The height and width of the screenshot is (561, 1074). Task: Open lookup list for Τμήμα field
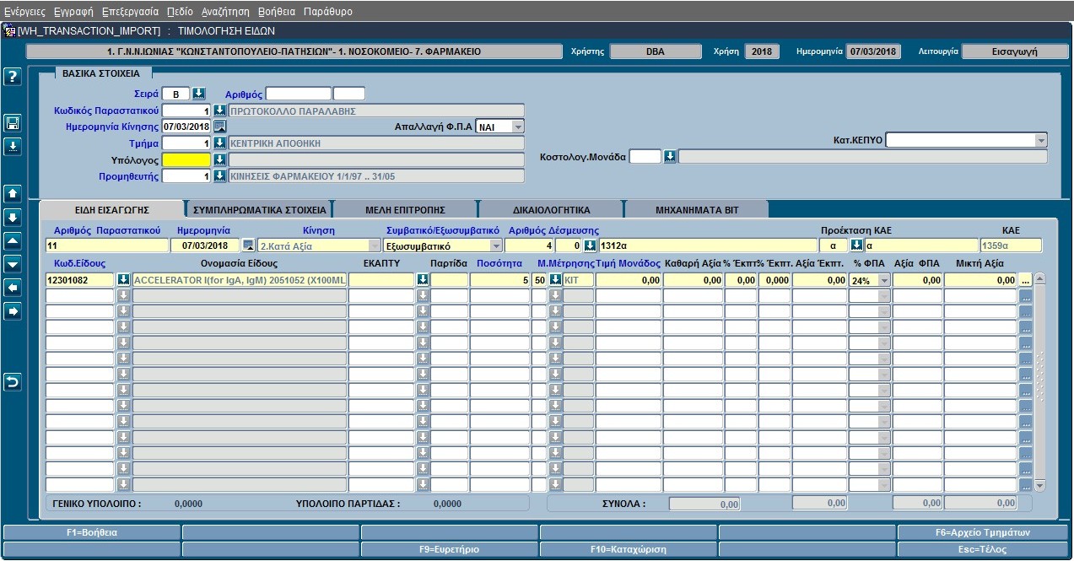coord(219,143)
